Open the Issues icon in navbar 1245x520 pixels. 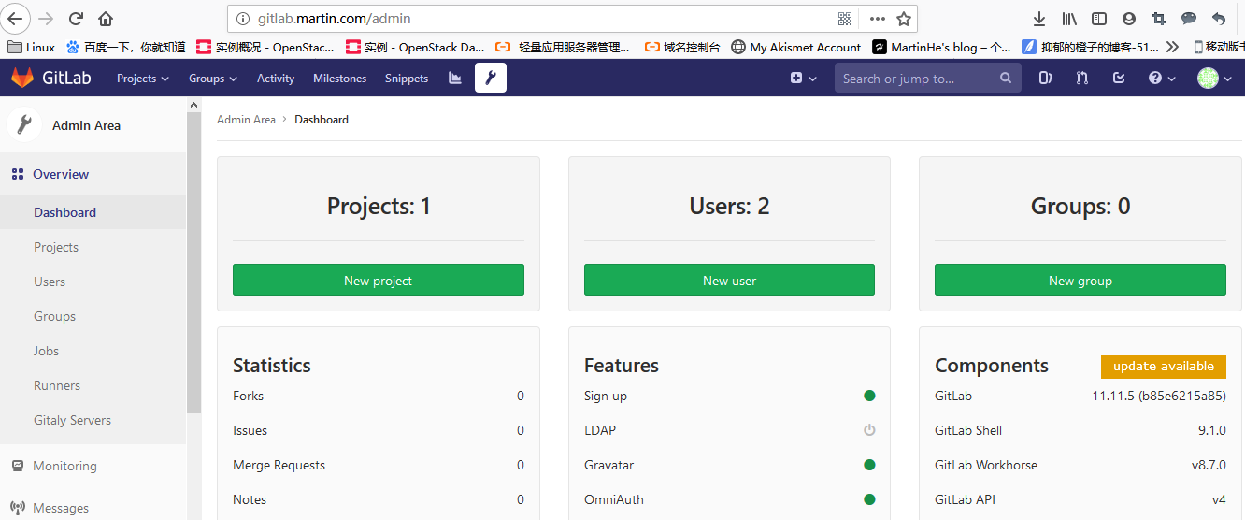pyautogui.click(x=1046, y=79)
